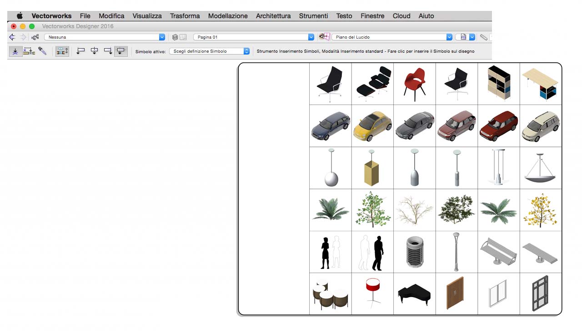
Task: Open the Nessuna class dropdown
Action: (x=105, y=37)
